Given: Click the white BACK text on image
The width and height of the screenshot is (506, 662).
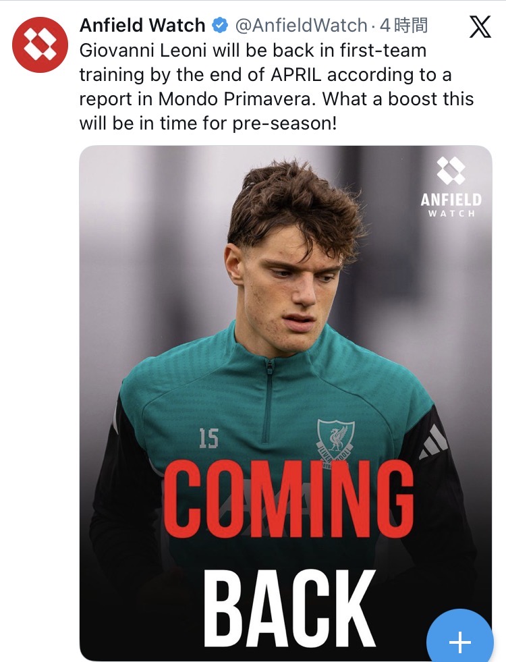Looking at the screenshot, I should click(289, 608).
